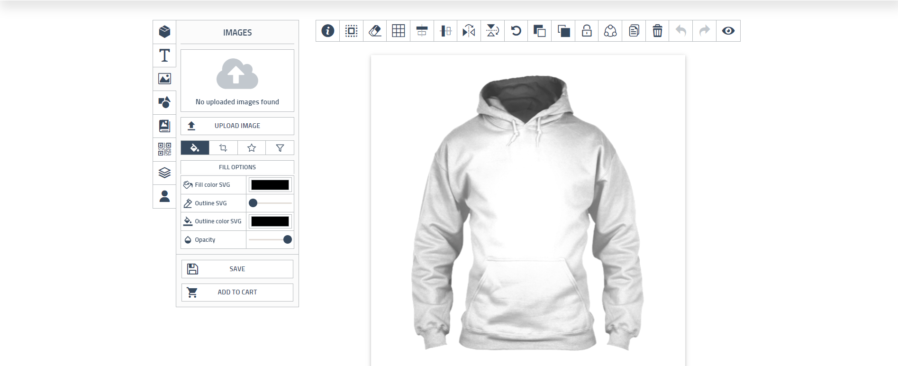This screenshot has width=898, height=366.
Task: Click the Select all toolbar icon
Action: point(351,31)
